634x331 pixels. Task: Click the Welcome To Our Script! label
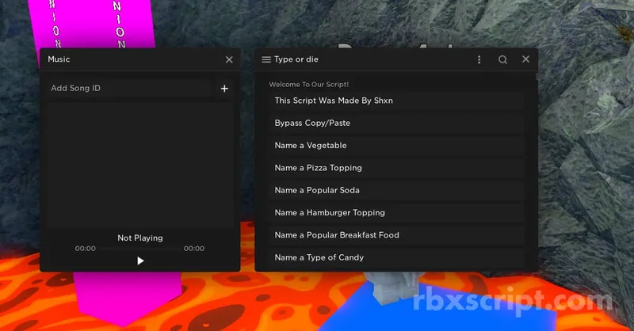pyautogui.click(x=308, y=85)
